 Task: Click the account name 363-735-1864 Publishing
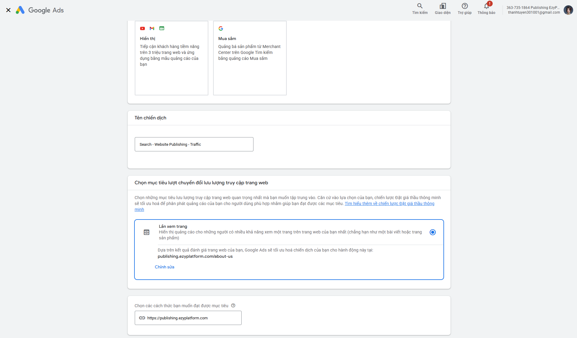(533, 8)
